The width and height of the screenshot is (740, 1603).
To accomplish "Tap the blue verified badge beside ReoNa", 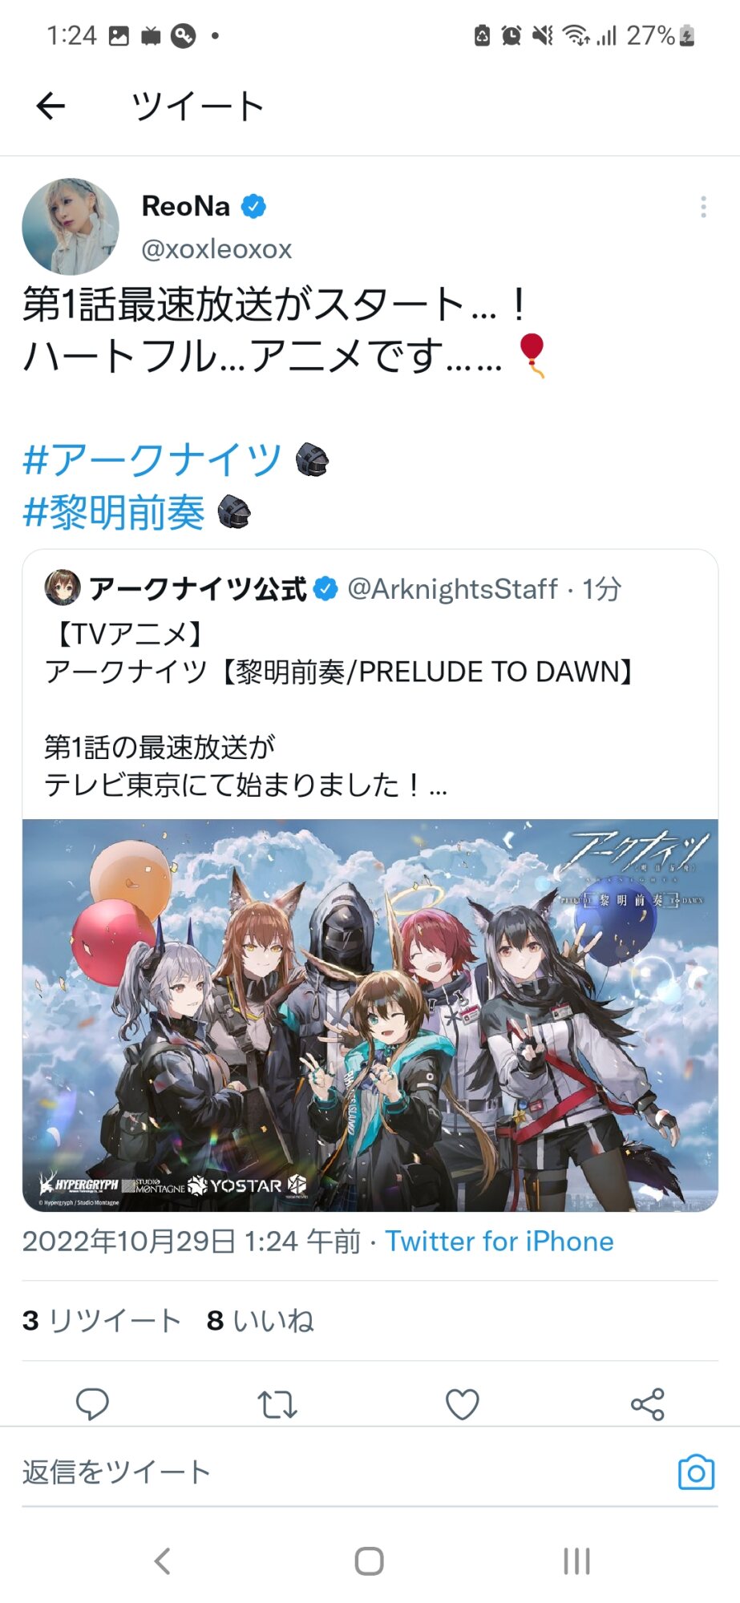I will (x=253, y=206).
